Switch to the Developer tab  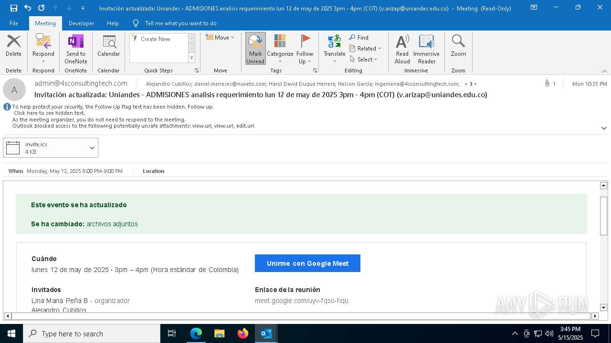point(81,23)
